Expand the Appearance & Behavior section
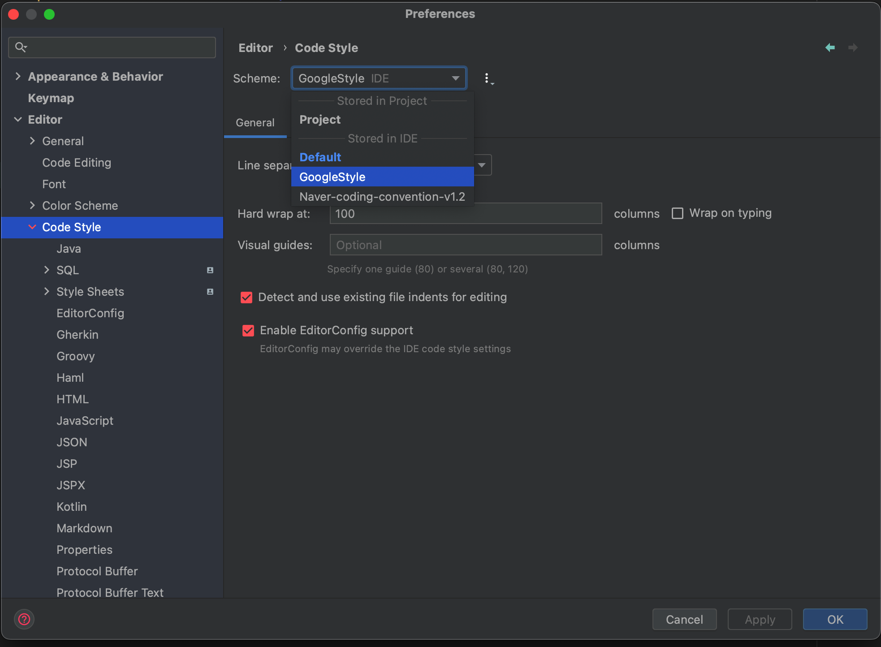881x647 pixels. [x=18, y=77]
